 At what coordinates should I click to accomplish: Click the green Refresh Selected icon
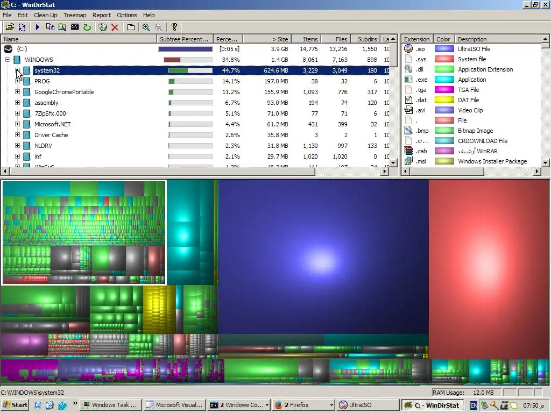pyautogui.click(x=87, y=27)
